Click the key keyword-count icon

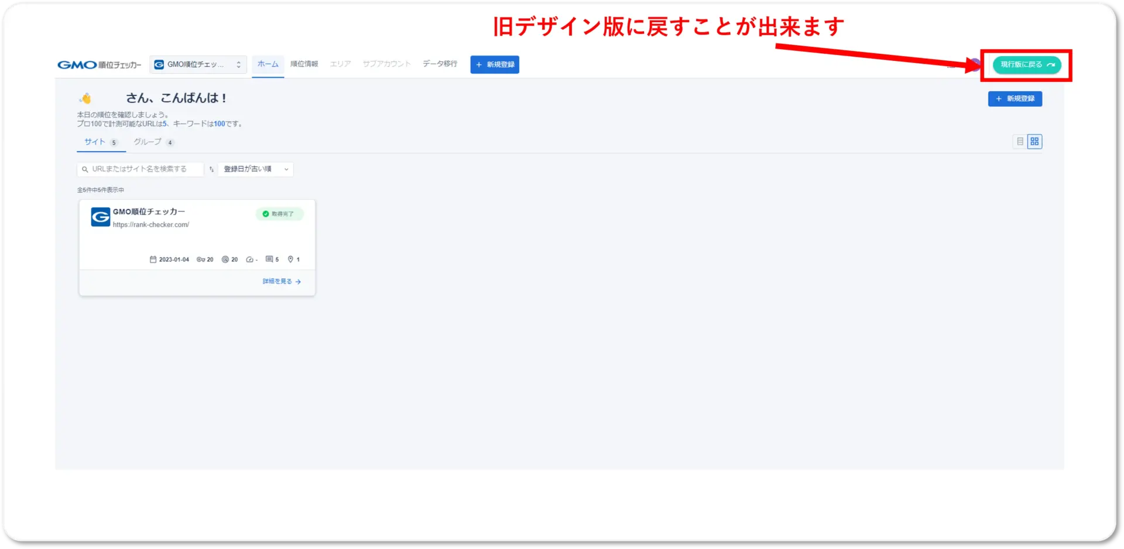(x=201, y=259)
